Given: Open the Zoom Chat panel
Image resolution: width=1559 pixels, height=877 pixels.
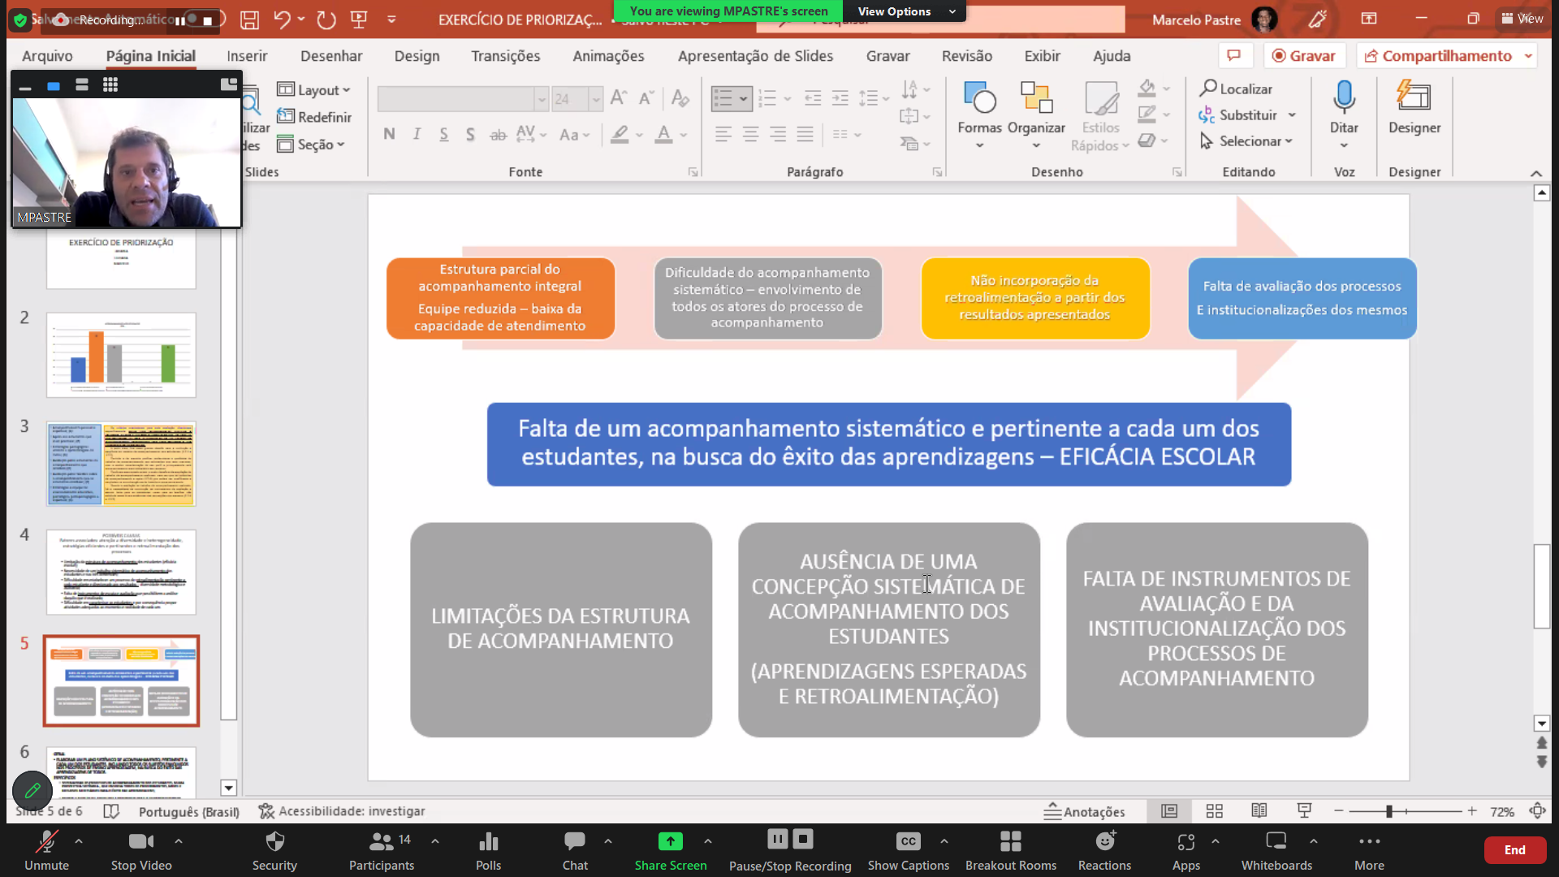Looking at the screenshot, I should click(575, 850).
